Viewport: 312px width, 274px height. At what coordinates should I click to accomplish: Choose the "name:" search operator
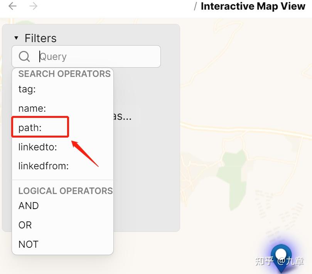(x=32, y=109)
